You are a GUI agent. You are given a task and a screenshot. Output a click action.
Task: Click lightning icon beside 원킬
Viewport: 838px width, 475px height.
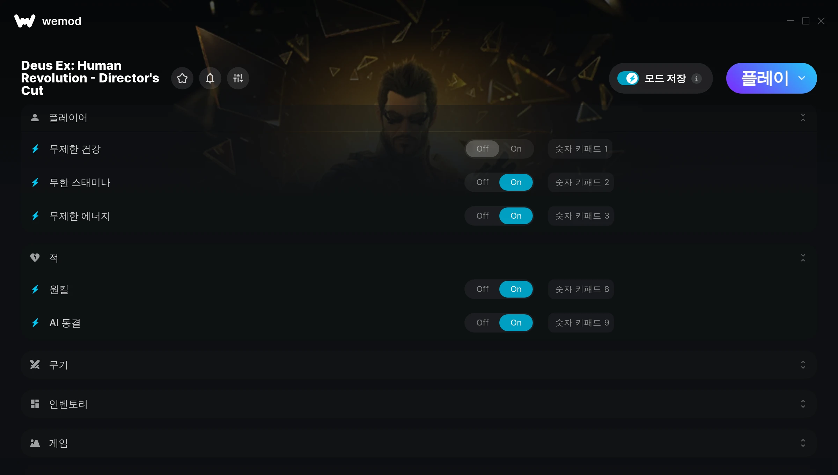pyautogui.click(x=35, y=289)
